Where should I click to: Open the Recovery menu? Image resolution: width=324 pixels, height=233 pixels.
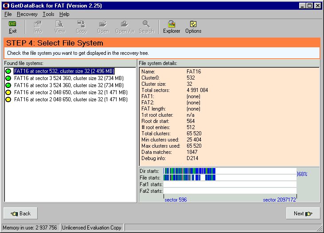(27, 14)
